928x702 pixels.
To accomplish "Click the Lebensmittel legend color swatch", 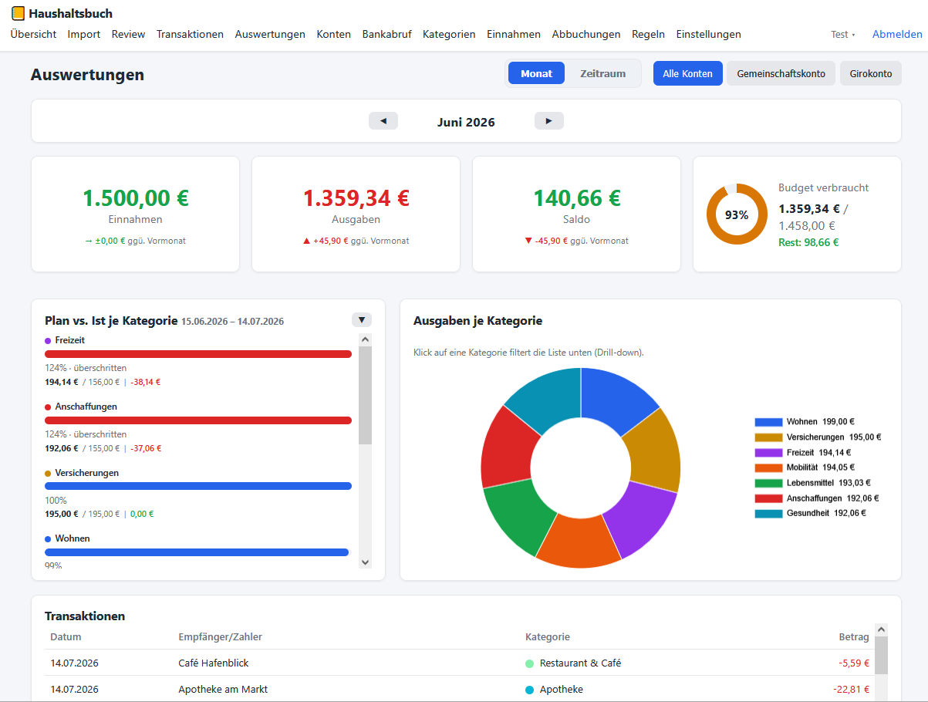I will [x=768, y=483].
